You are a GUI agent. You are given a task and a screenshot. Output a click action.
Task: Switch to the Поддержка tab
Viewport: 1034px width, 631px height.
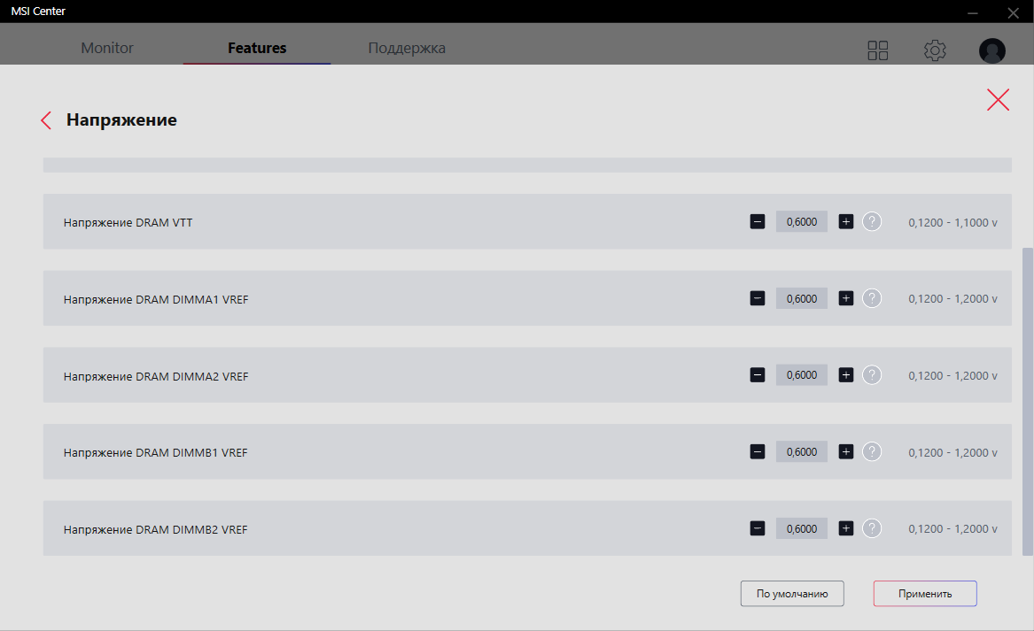click(x=407, y=49)
